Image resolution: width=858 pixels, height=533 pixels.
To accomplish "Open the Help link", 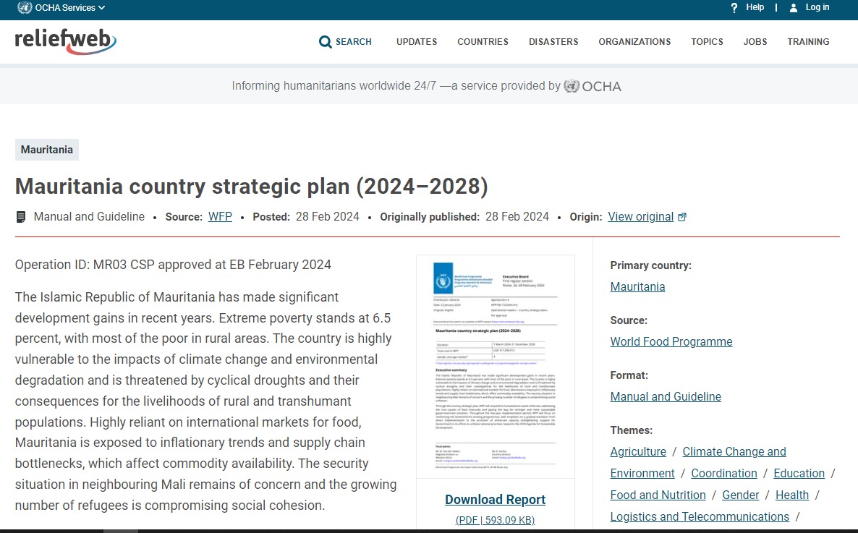I will coord(755,7).
